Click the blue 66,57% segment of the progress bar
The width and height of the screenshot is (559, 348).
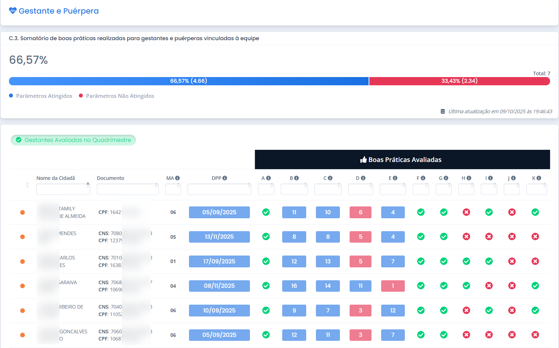pos(188,81)
